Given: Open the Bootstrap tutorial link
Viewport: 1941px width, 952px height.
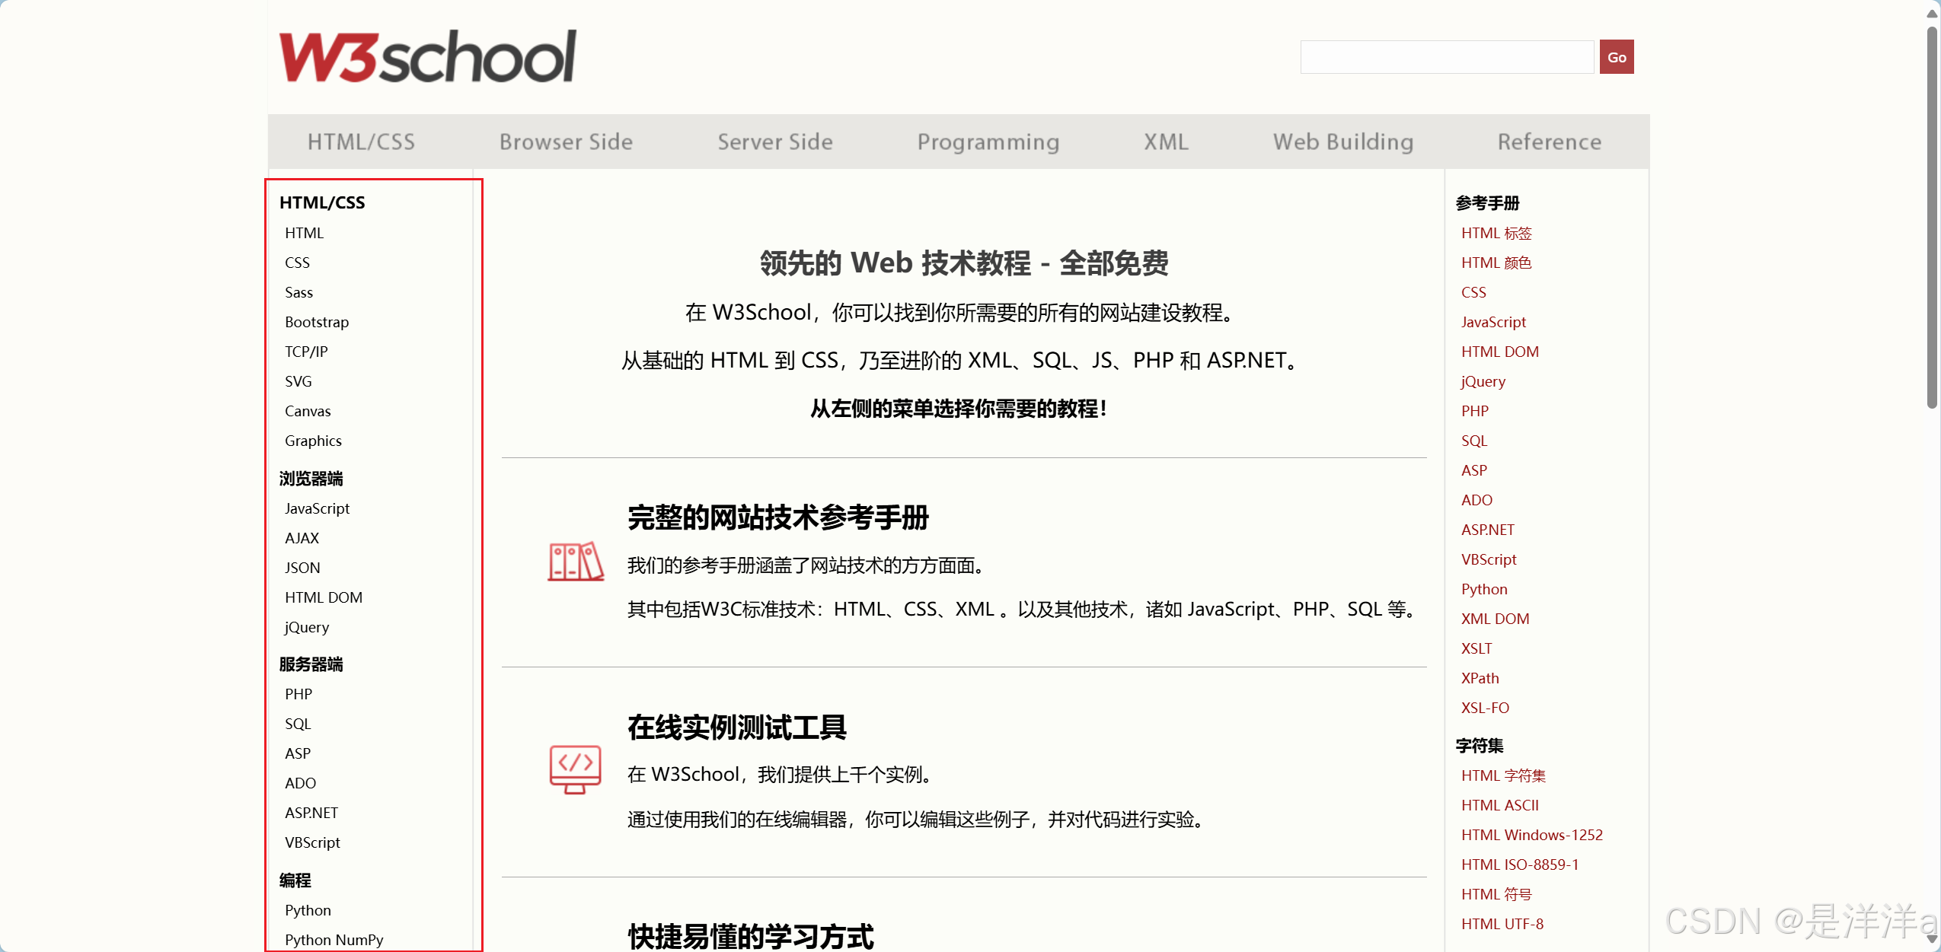Looking at the screenshot, I should (x=317, y=322).
